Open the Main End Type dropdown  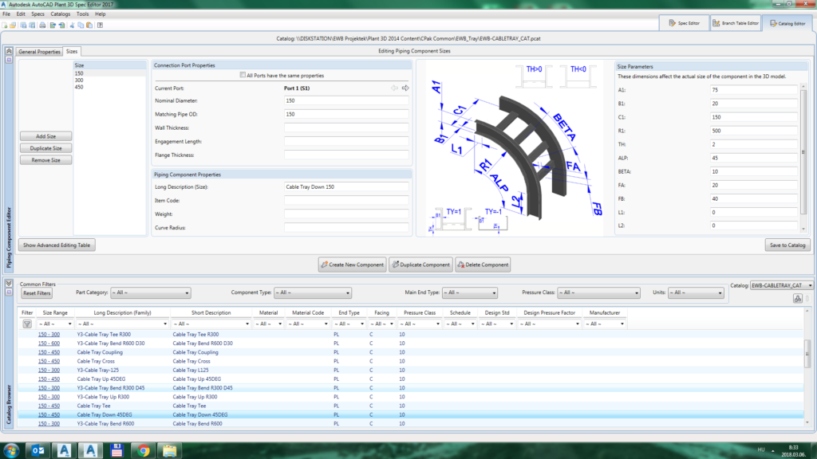pos(469,293)
